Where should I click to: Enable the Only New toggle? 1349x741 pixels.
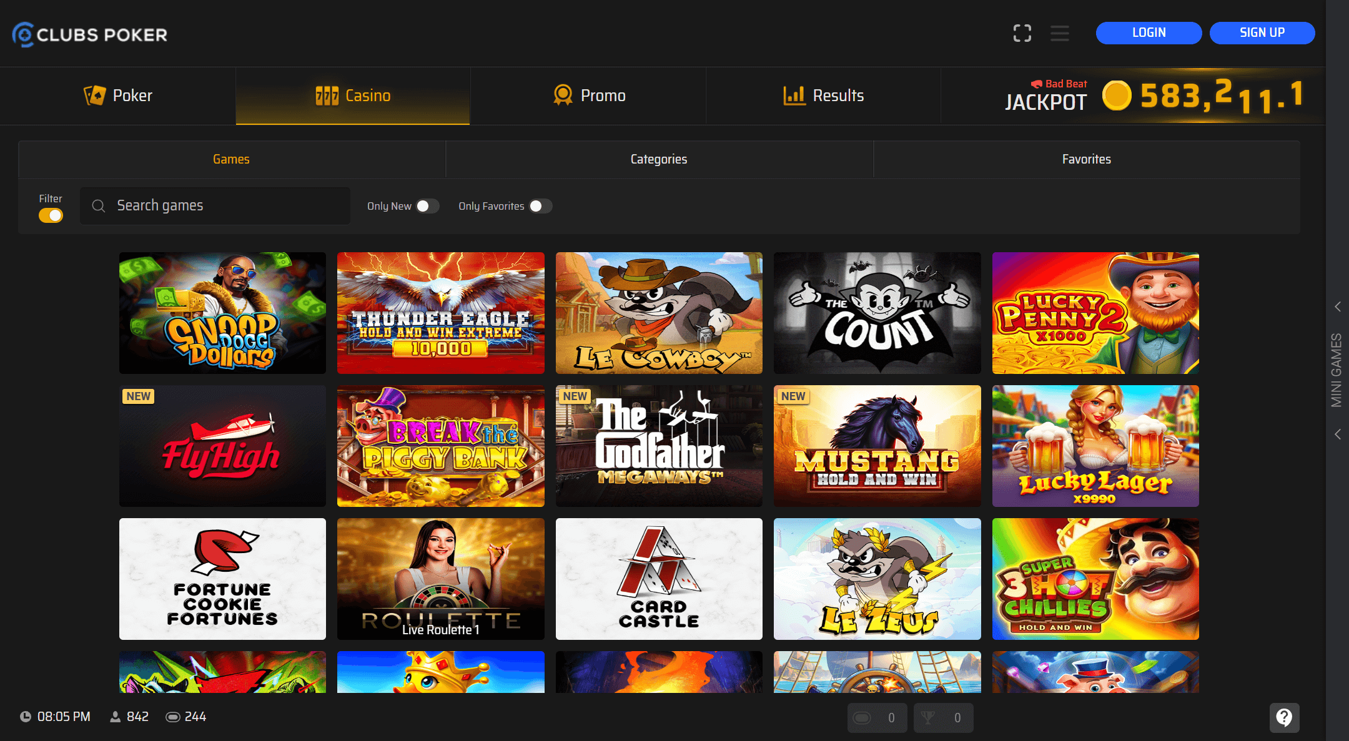[428, 206]
